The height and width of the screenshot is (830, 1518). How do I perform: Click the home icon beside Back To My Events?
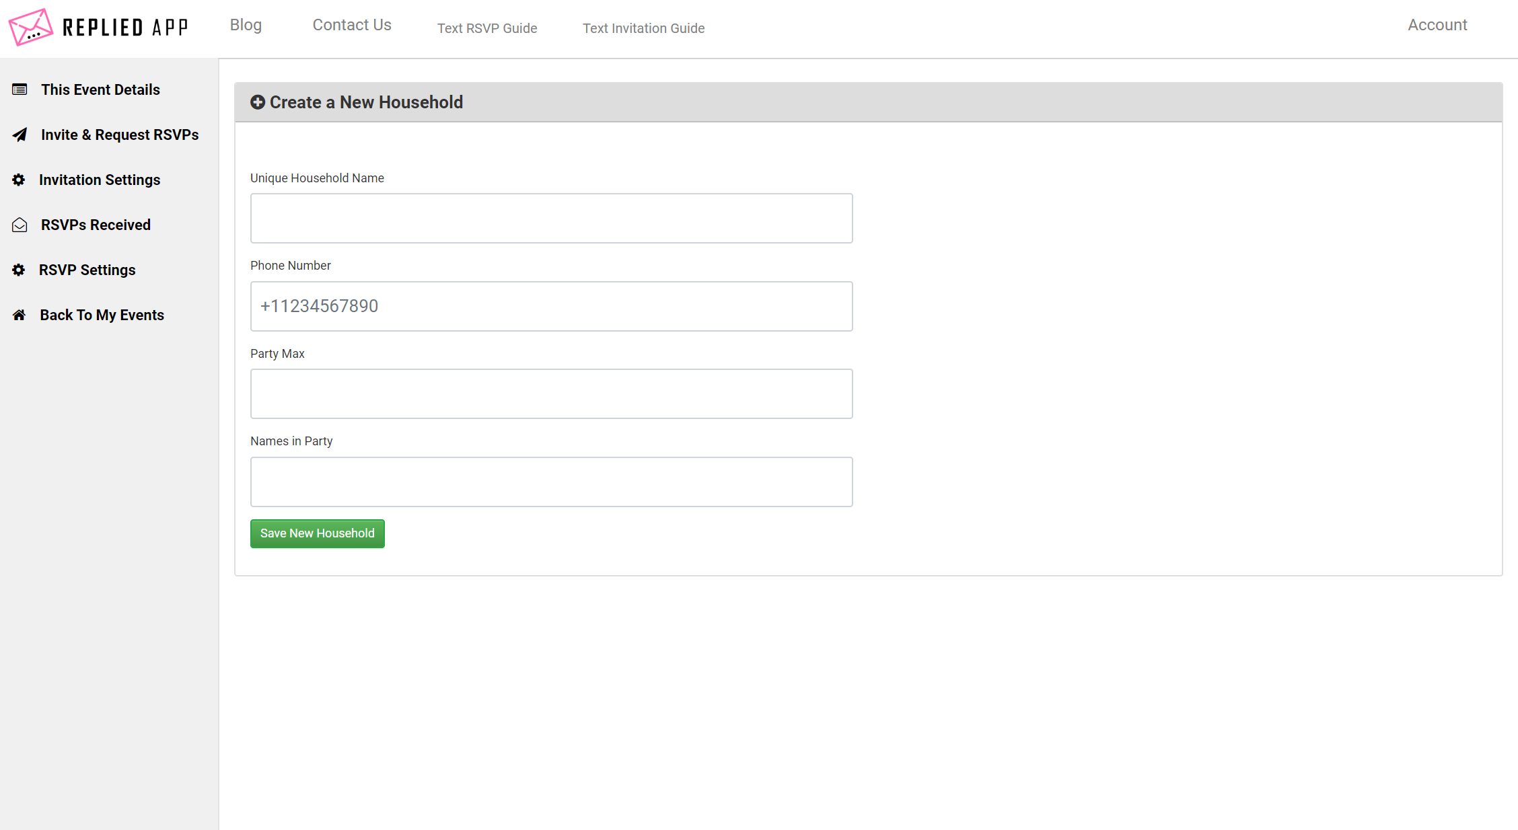coord(19,314)
